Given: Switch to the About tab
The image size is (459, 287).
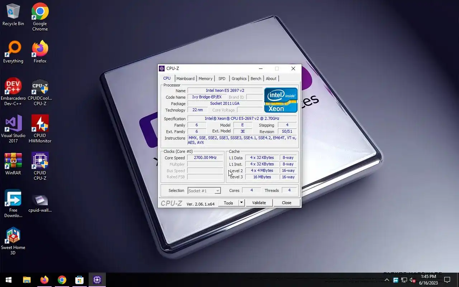Looking at the screenshot, I should pyautogui.click(x=271, y=79).
